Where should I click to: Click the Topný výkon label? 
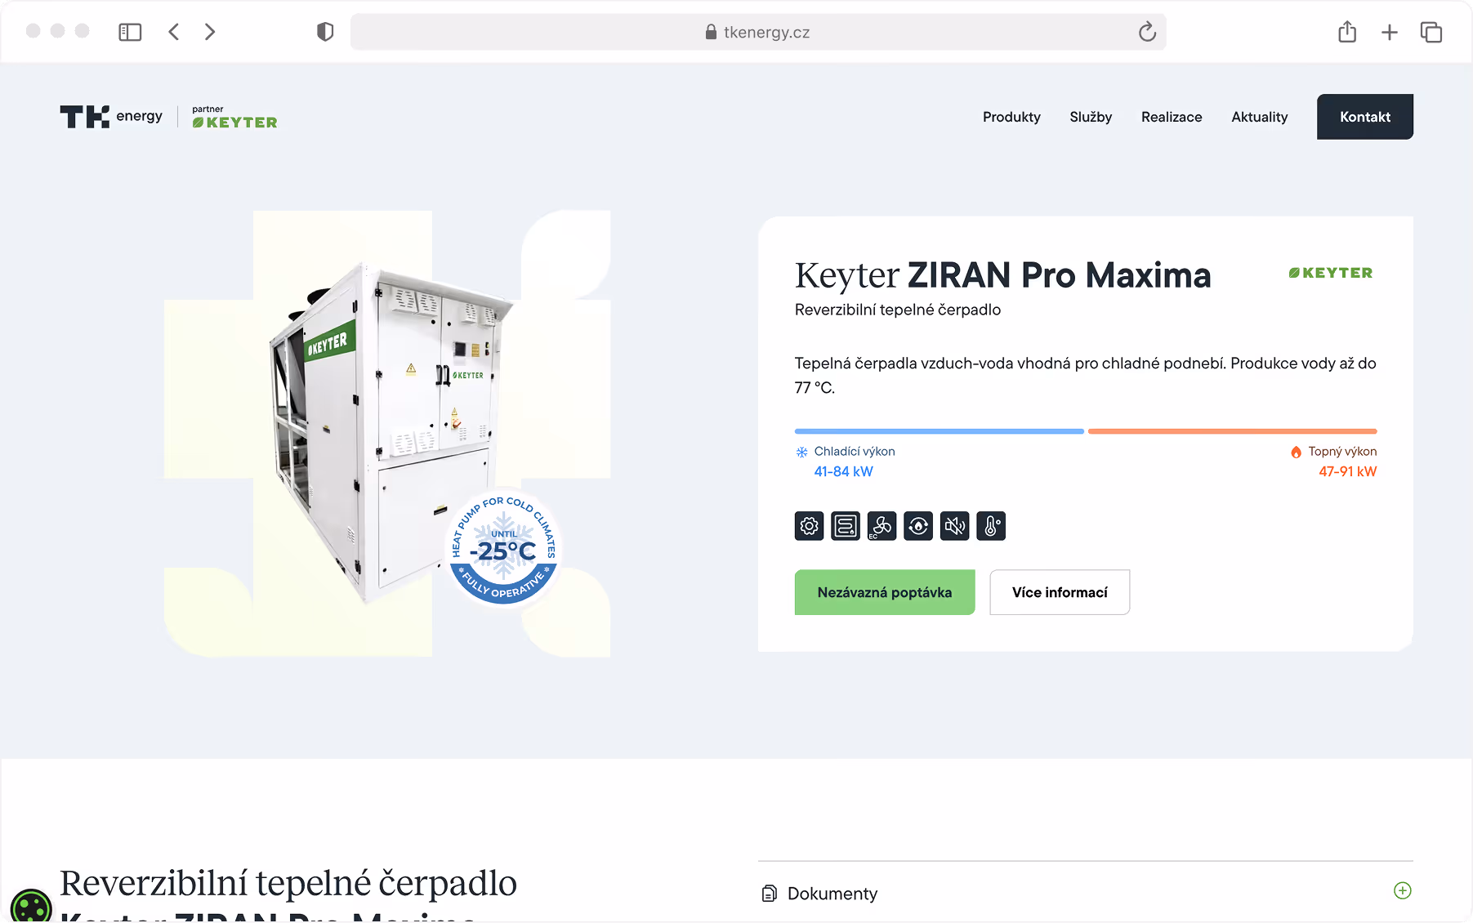point(1342,452)
